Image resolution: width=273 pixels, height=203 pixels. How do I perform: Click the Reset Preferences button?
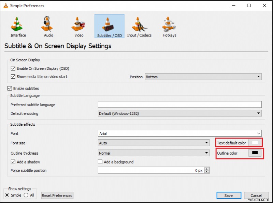pos(57,195)
